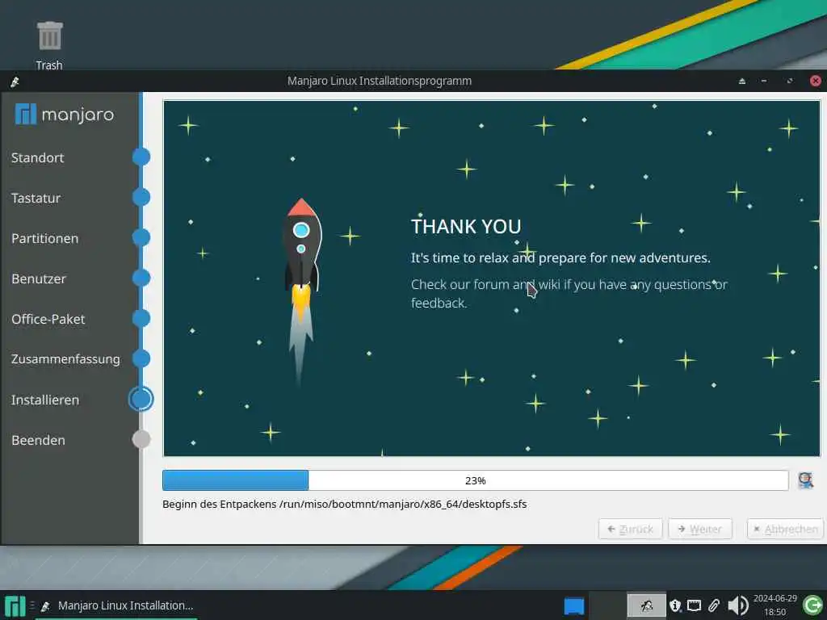Click the installer title bar pen icon
Image resolution: width=827 pixels, height=620 pixels.
tap(15, 82)
